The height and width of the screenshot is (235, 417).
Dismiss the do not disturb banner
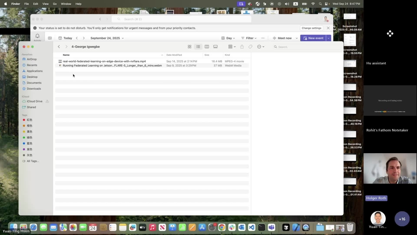[x=328, y=28]
